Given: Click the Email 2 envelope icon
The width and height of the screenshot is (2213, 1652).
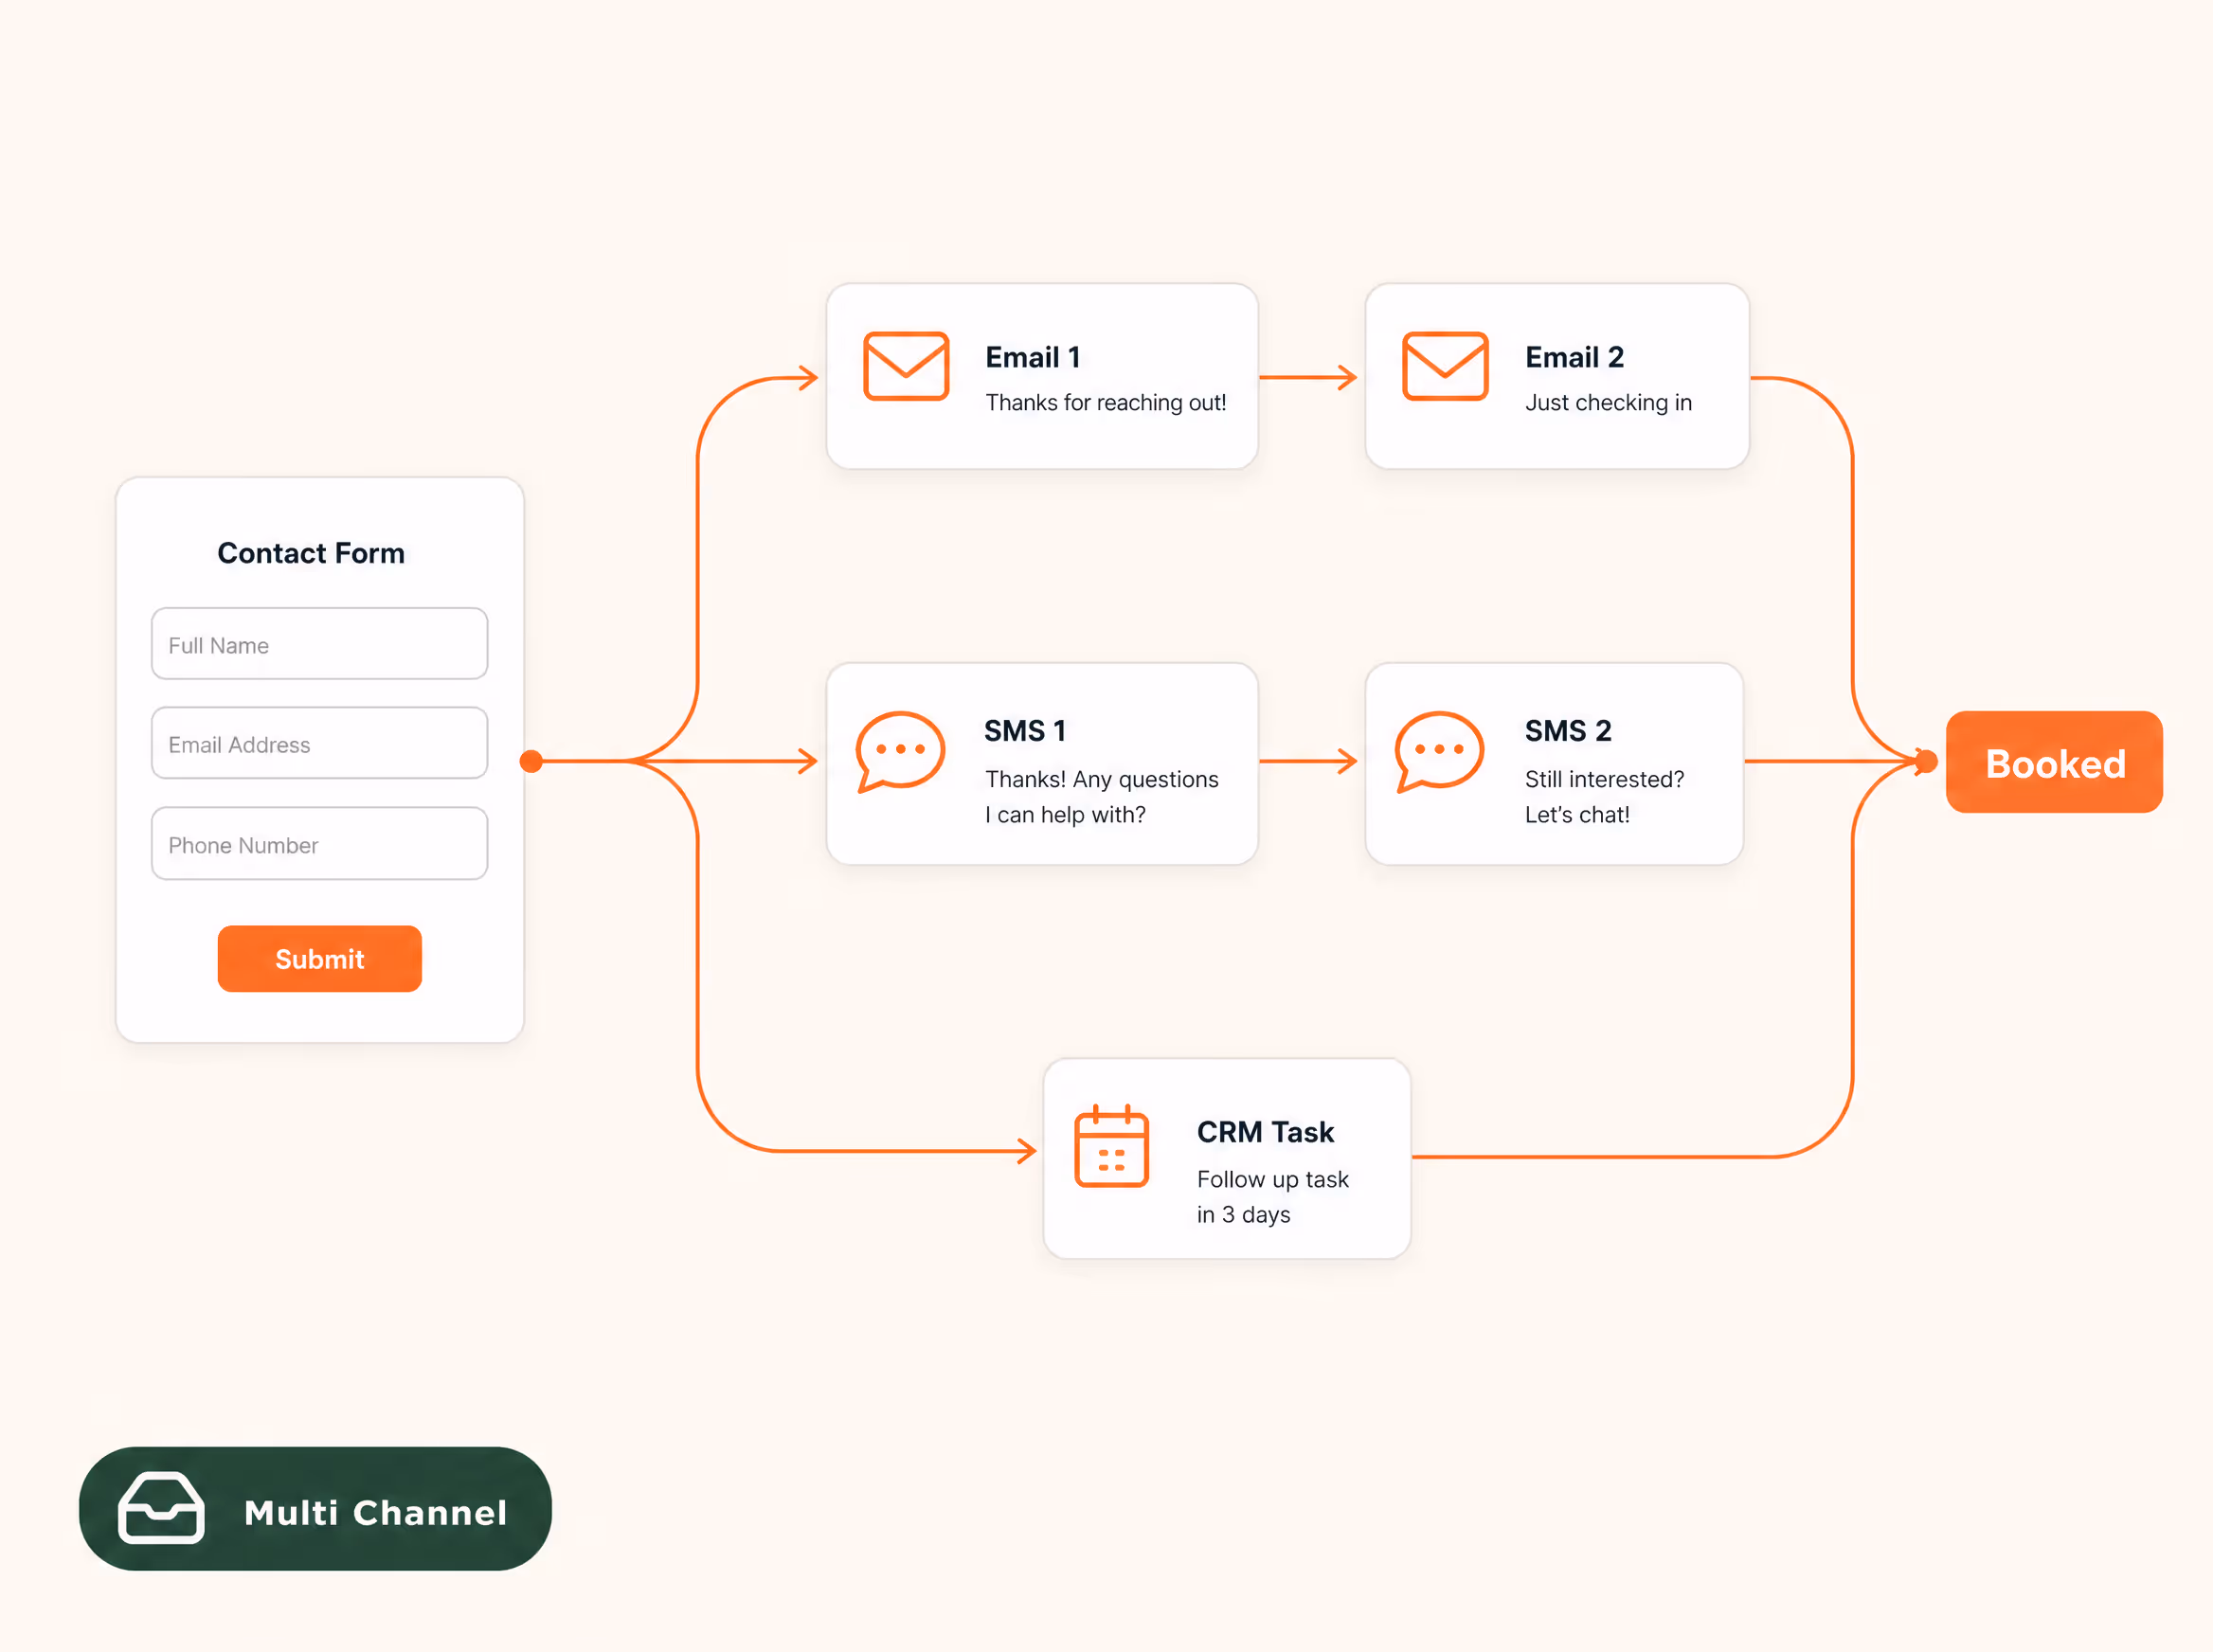Looking at the screenshot, I should [x=1444, y=366].
